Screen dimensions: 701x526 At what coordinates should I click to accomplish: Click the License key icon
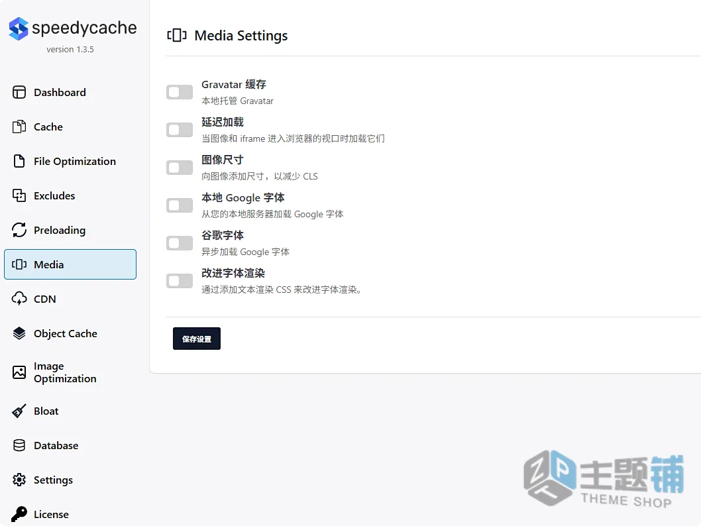[x=19, y=514]
